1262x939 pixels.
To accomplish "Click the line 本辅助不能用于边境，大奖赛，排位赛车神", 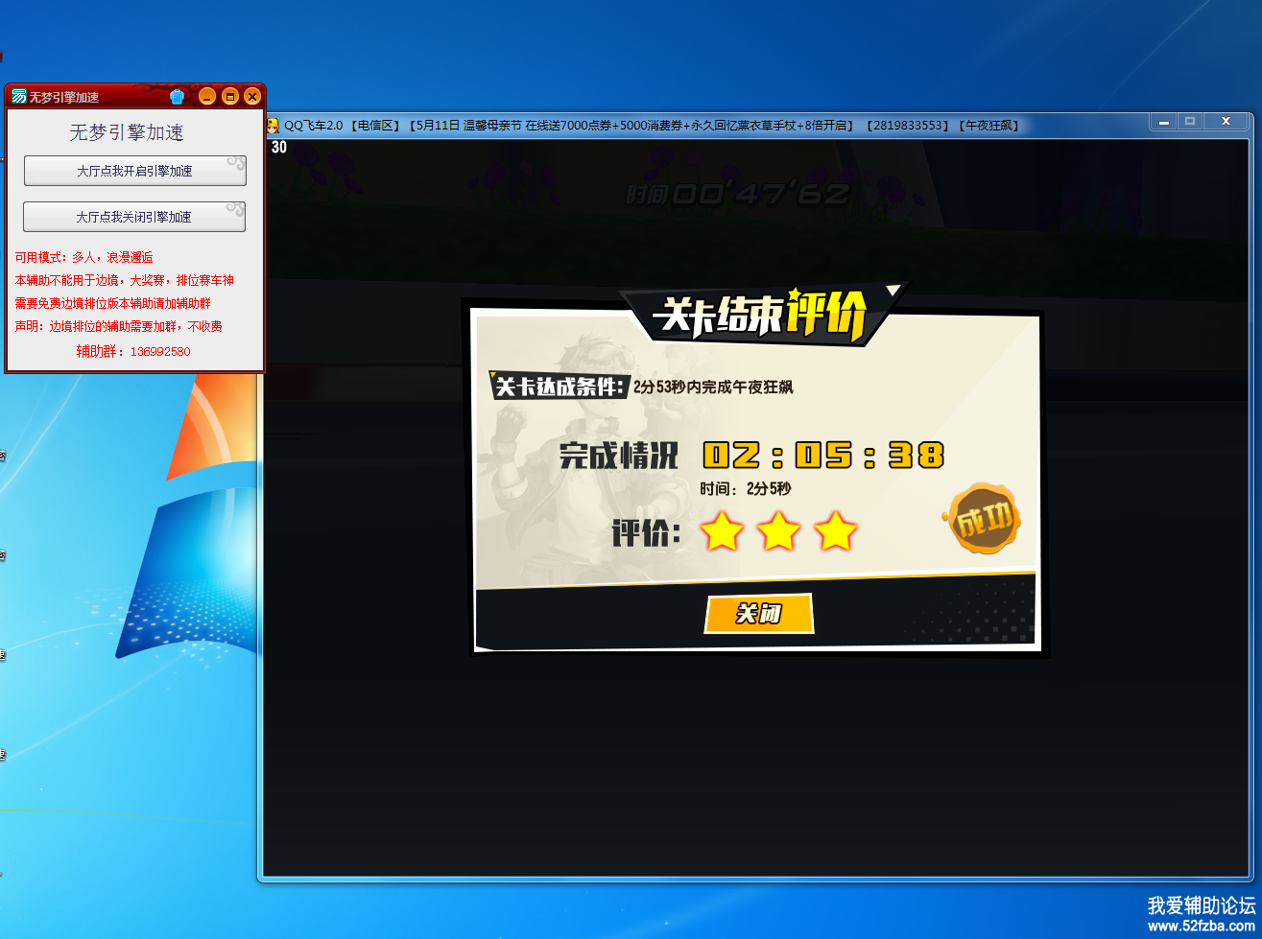I will pos(125,280).
